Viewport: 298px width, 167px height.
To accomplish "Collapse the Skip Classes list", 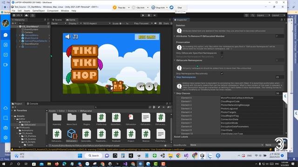I will [x=175, y=93].
